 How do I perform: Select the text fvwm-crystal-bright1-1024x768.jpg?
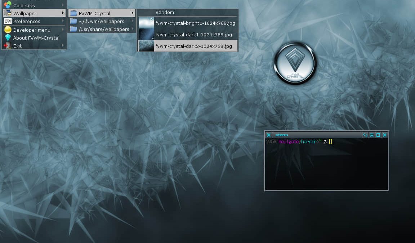pos(195,23)
